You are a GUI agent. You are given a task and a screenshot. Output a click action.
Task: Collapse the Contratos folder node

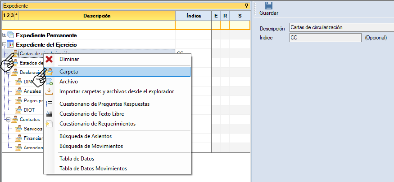point(8,119)
